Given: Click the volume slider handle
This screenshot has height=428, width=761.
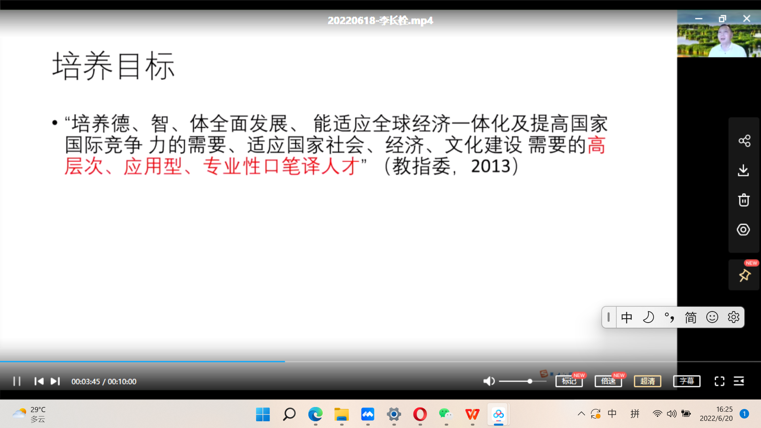Looking at the screenshot, I should point(530,381).
